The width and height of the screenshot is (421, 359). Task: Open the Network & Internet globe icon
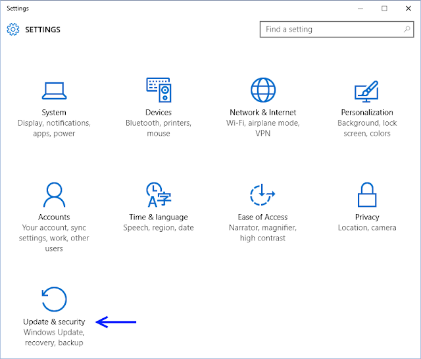coord(263,90)
